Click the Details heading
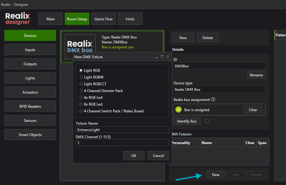This screenshot has width=286, height=185. tap(178, 49)
